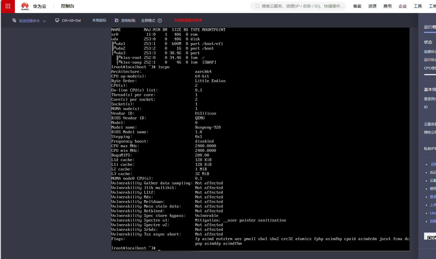This screenshot has width=436, height=259.
Task: Open the 资源 menu
Action: coord(372,6)
